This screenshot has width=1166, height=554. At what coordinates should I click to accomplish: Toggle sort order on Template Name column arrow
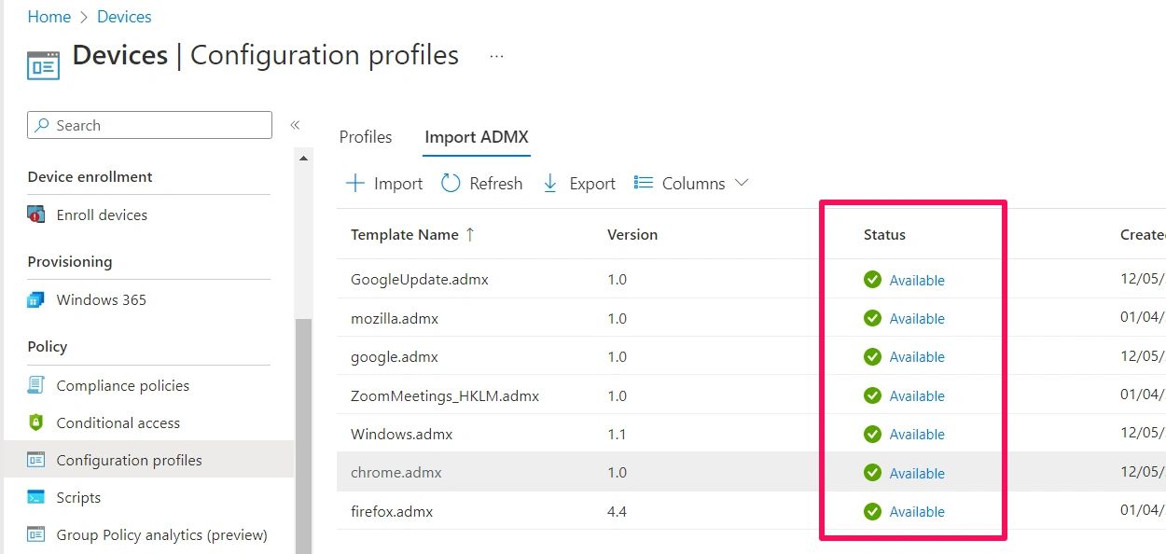tap(472, 234)
